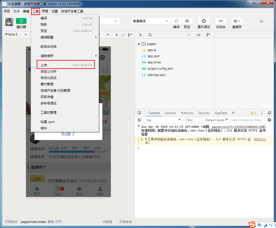Click the inspect element picker icon
The image size is (276, 228).
click(x=139, y=113)
